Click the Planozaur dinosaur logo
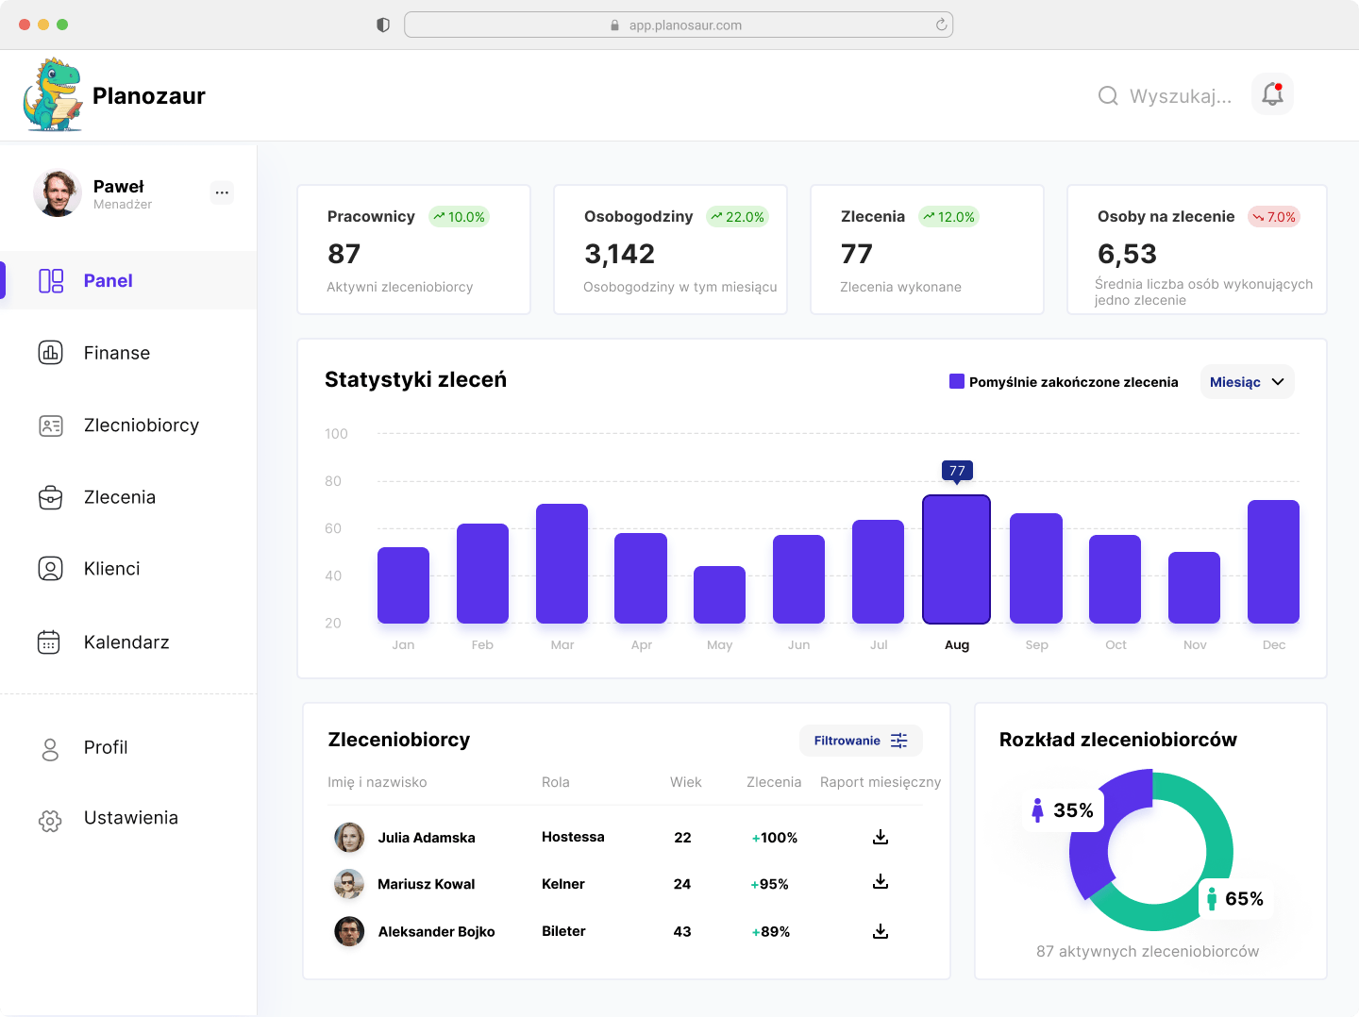1359x1017 pixels. (x=53, y=94)
